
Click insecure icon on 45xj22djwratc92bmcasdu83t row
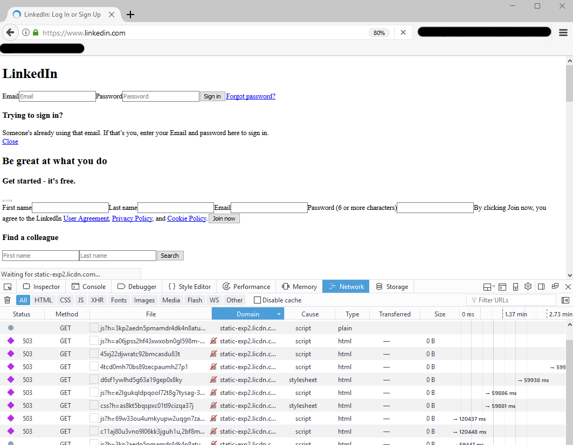pos(213,354)
